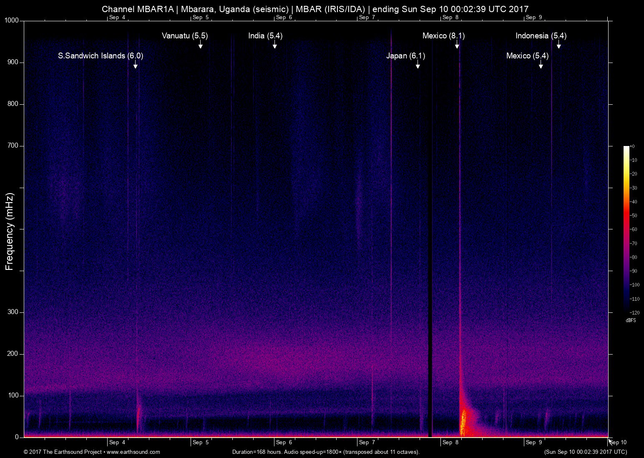Click the arrow marker under India (5.4)
The image size is (644, 458).
(274, 44)
